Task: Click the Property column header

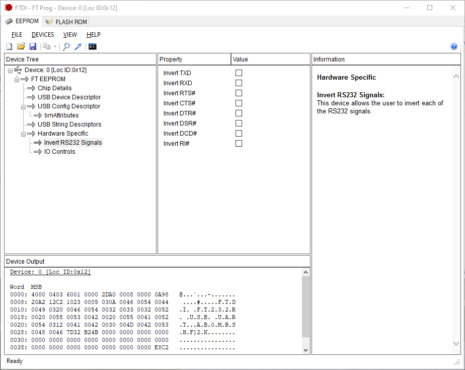Action: pyautogui.click(x=194, y=59)
